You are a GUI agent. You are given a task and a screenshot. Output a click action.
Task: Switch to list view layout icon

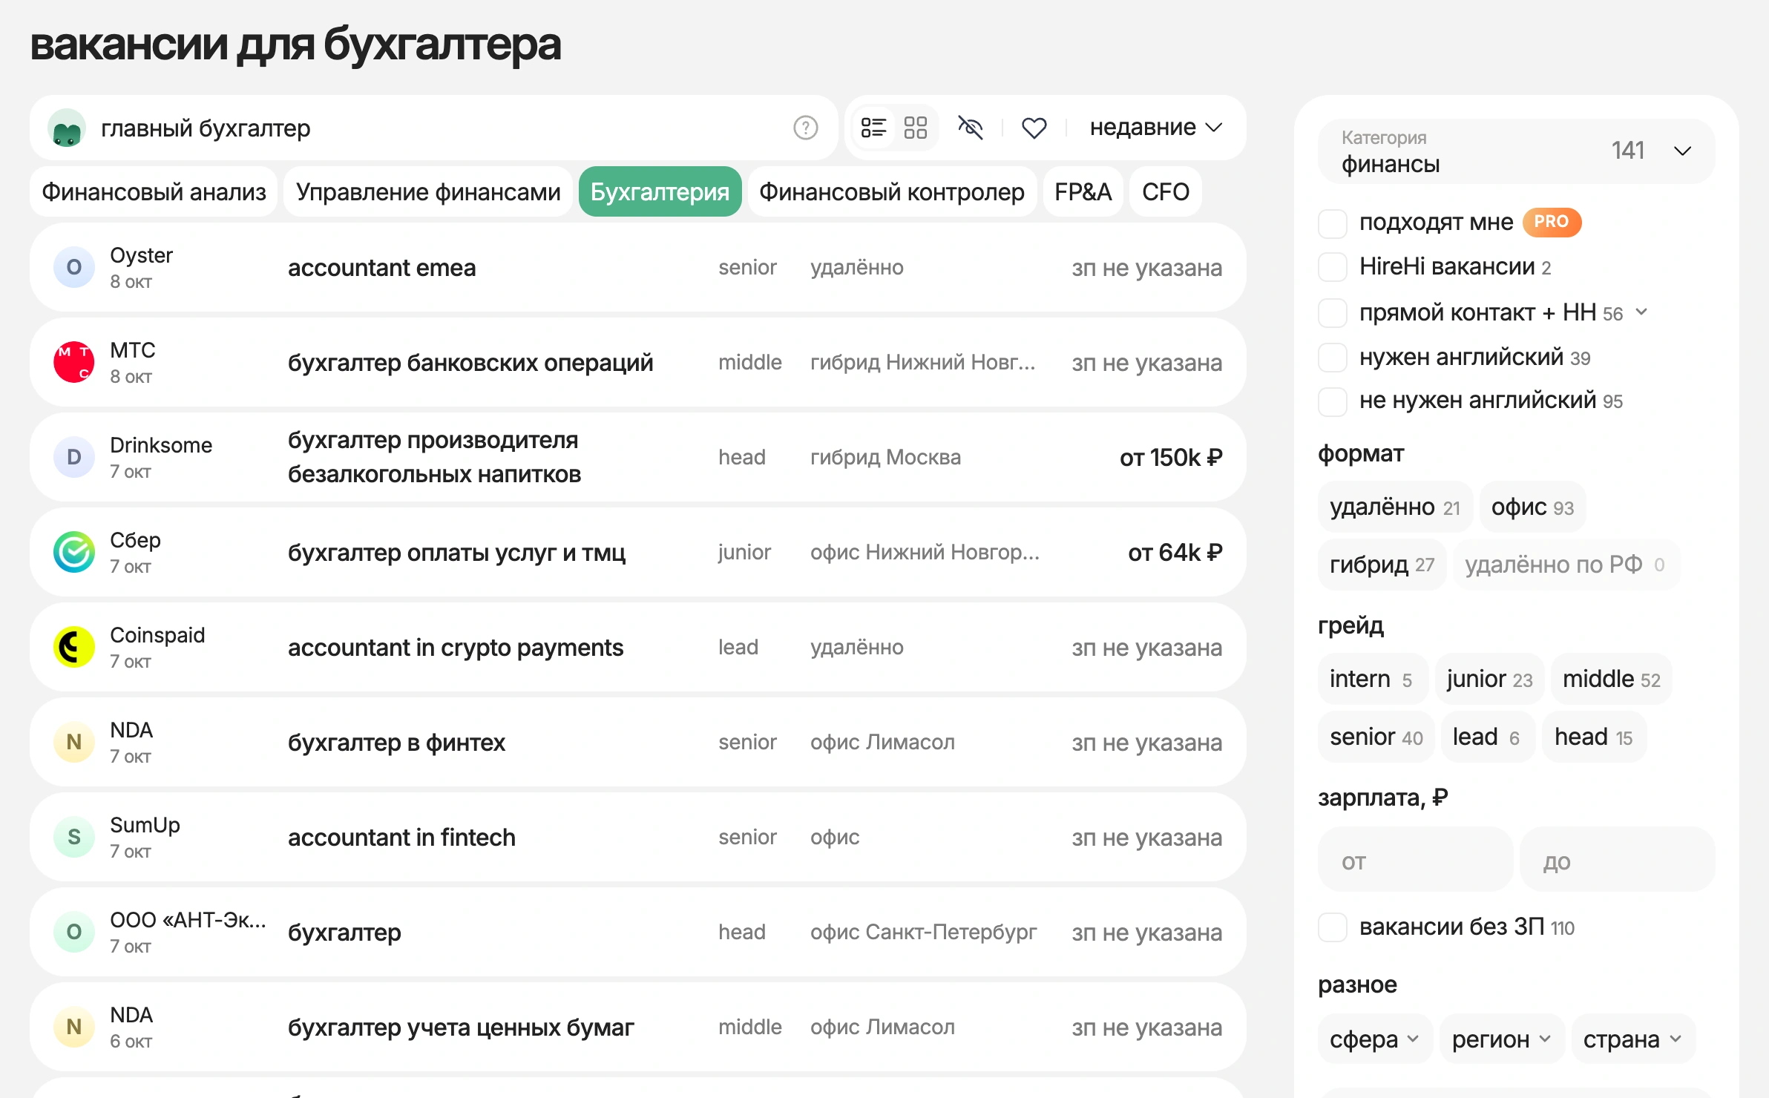873,128
